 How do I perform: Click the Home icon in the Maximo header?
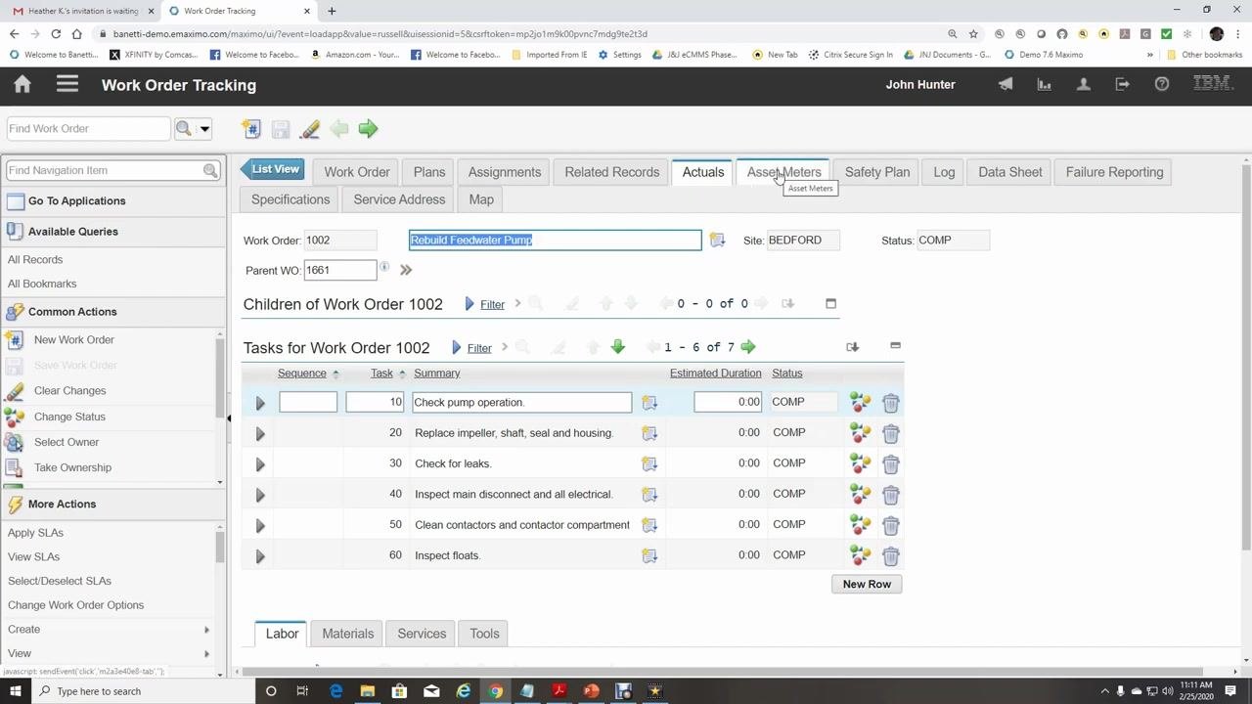(x=22, y=85)
